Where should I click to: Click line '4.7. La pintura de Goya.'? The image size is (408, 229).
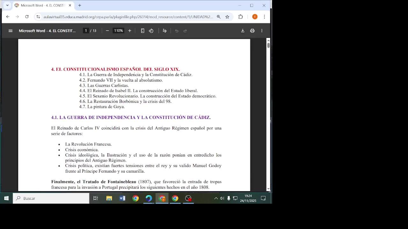[x=102, y=107]
